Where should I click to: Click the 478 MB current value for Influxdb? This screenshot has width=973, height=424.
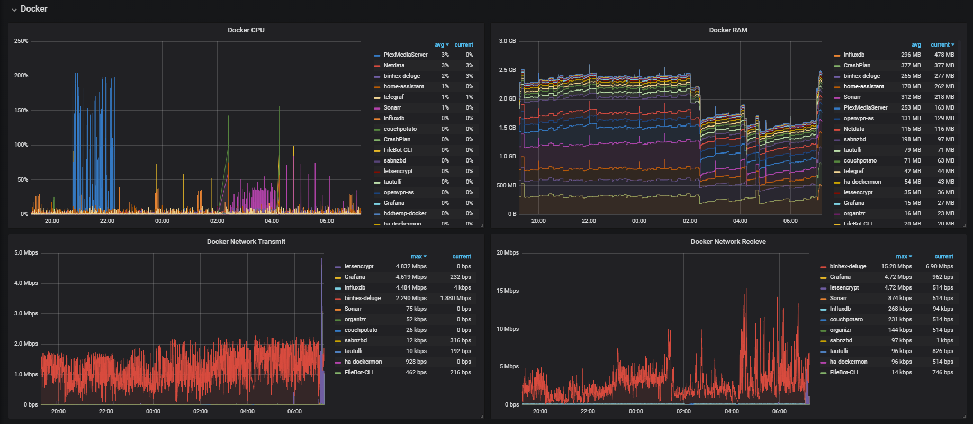tap(944, 55)
